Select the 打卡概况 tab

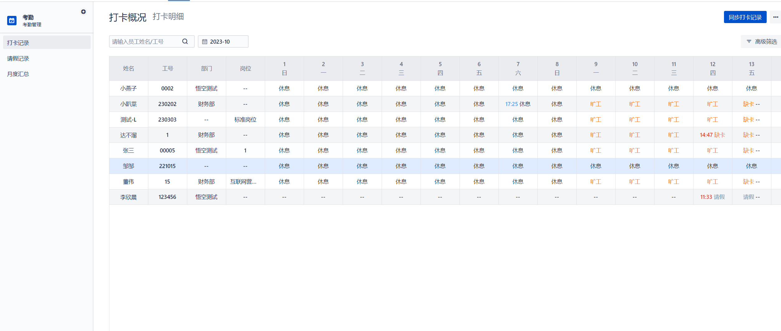pyautogui.click(x=127, y=17)
